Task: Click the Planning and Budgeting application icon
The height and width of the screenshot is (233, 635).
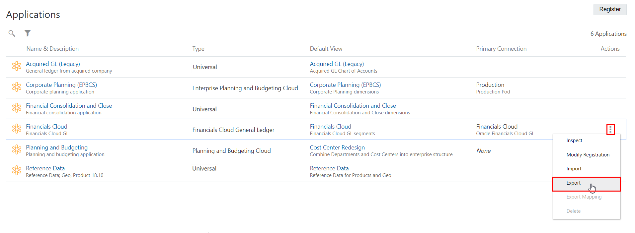Action: (17, 149)
